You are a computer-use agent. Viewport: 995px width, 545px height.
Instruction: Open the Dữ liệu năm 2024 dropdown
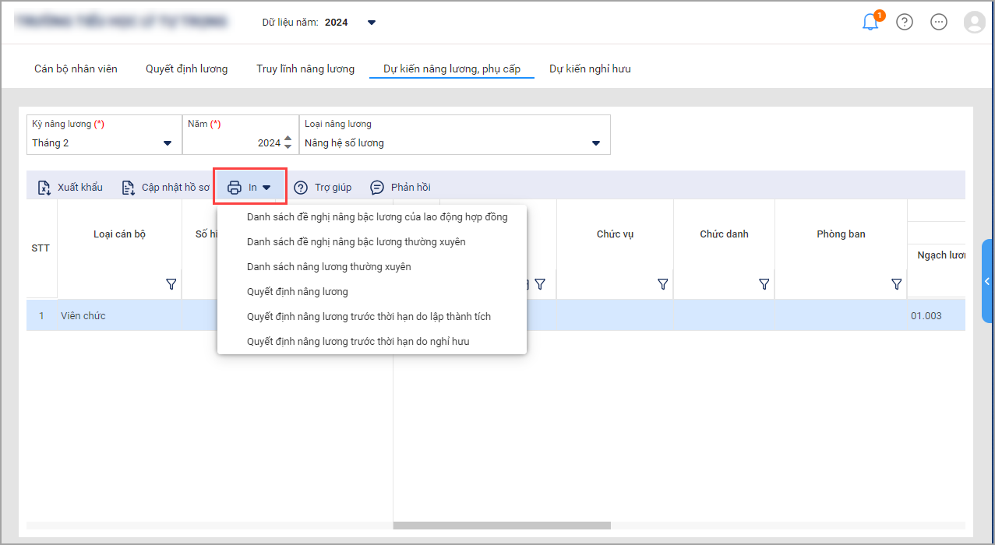tap(372, 23)
